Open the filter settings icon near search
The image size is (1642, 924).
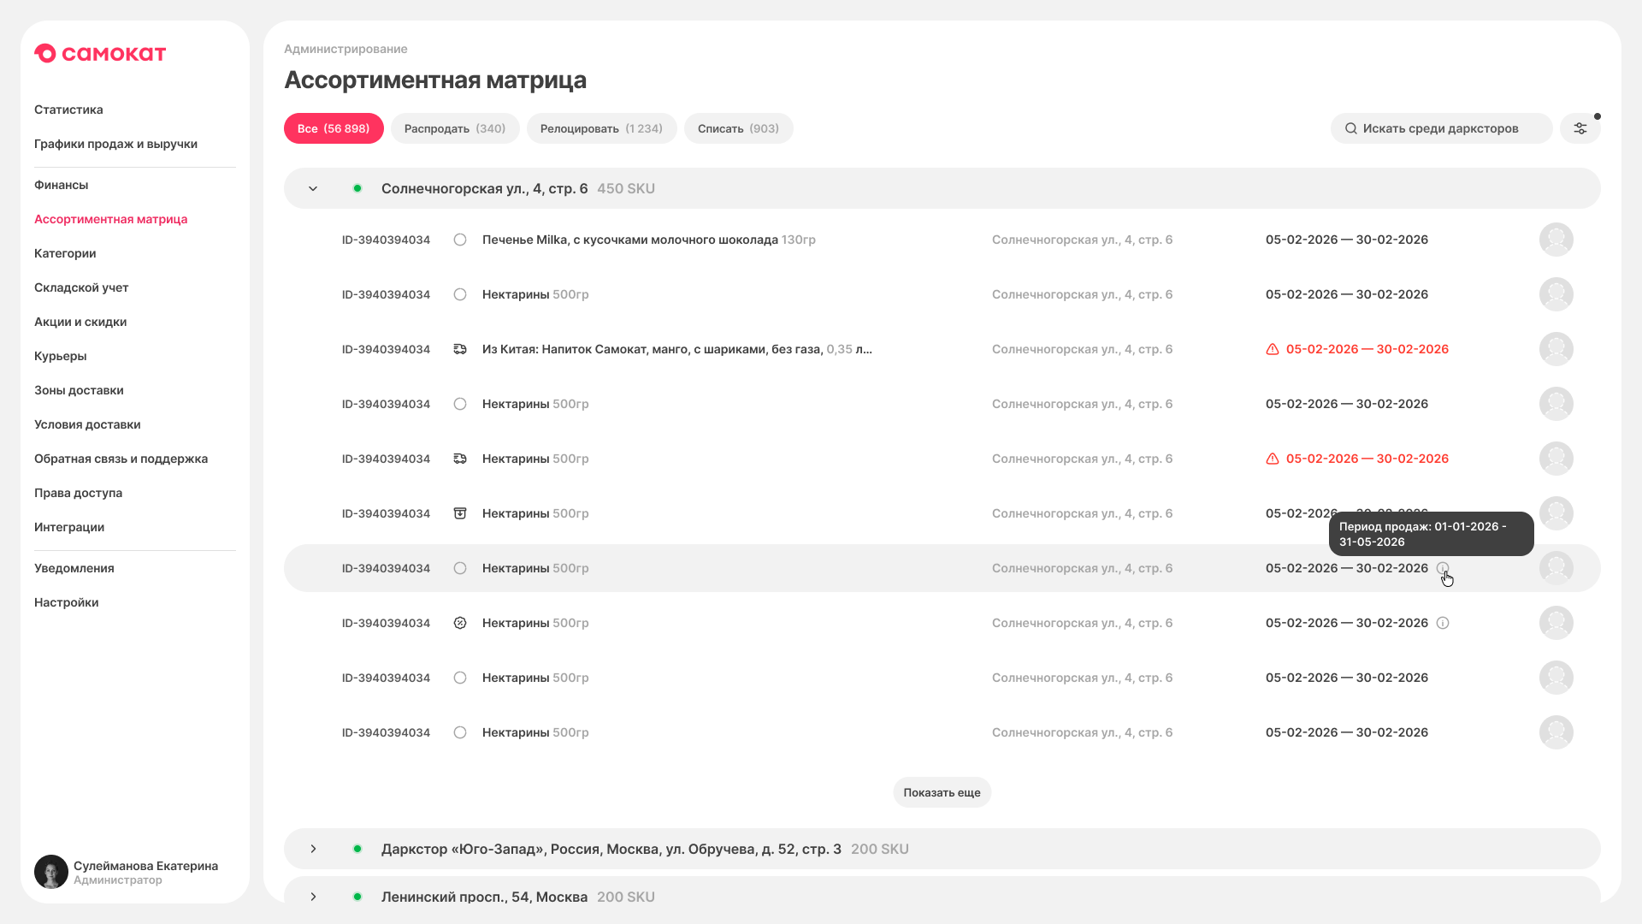pyautogui.click(x=1580, y=128)
